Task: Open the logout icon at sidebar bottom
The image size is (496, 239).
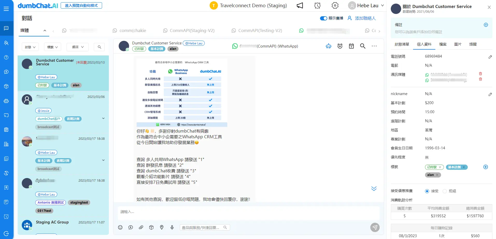Action: click(6, 234)
